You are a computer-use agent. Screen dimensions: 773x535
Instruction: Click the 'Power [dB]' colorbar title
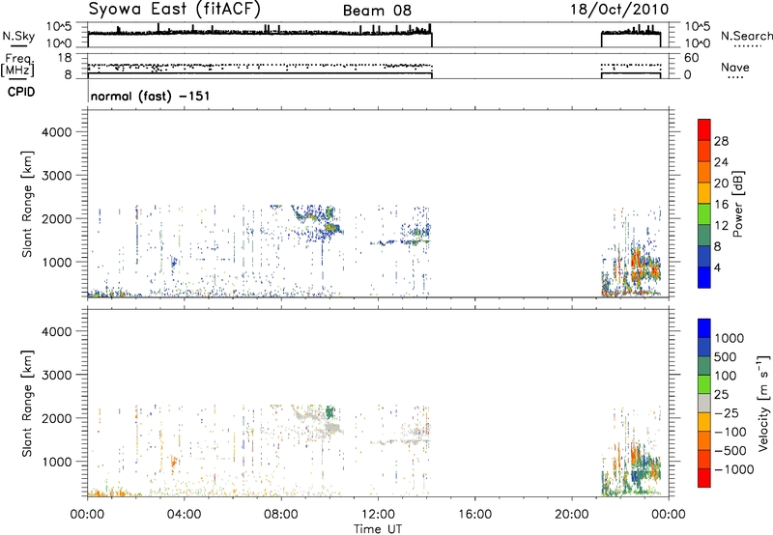737,204
